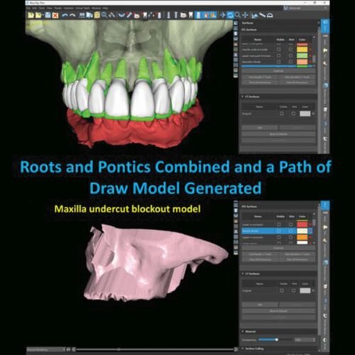The height and width of the screenshot is (355, 355).
Task: Select the protractor angle measurement tool
Action: click(270, 16)
